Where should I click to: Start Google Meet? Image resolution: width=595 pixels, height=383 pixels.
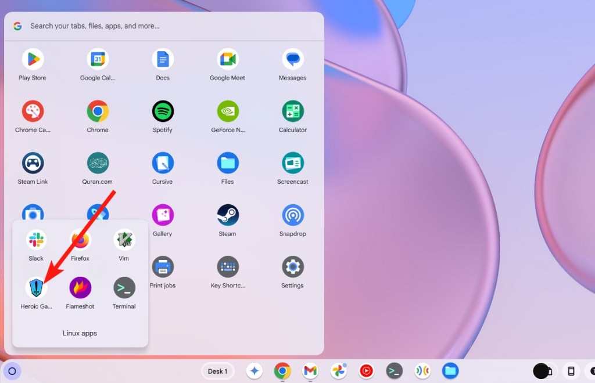pos(228,59)
